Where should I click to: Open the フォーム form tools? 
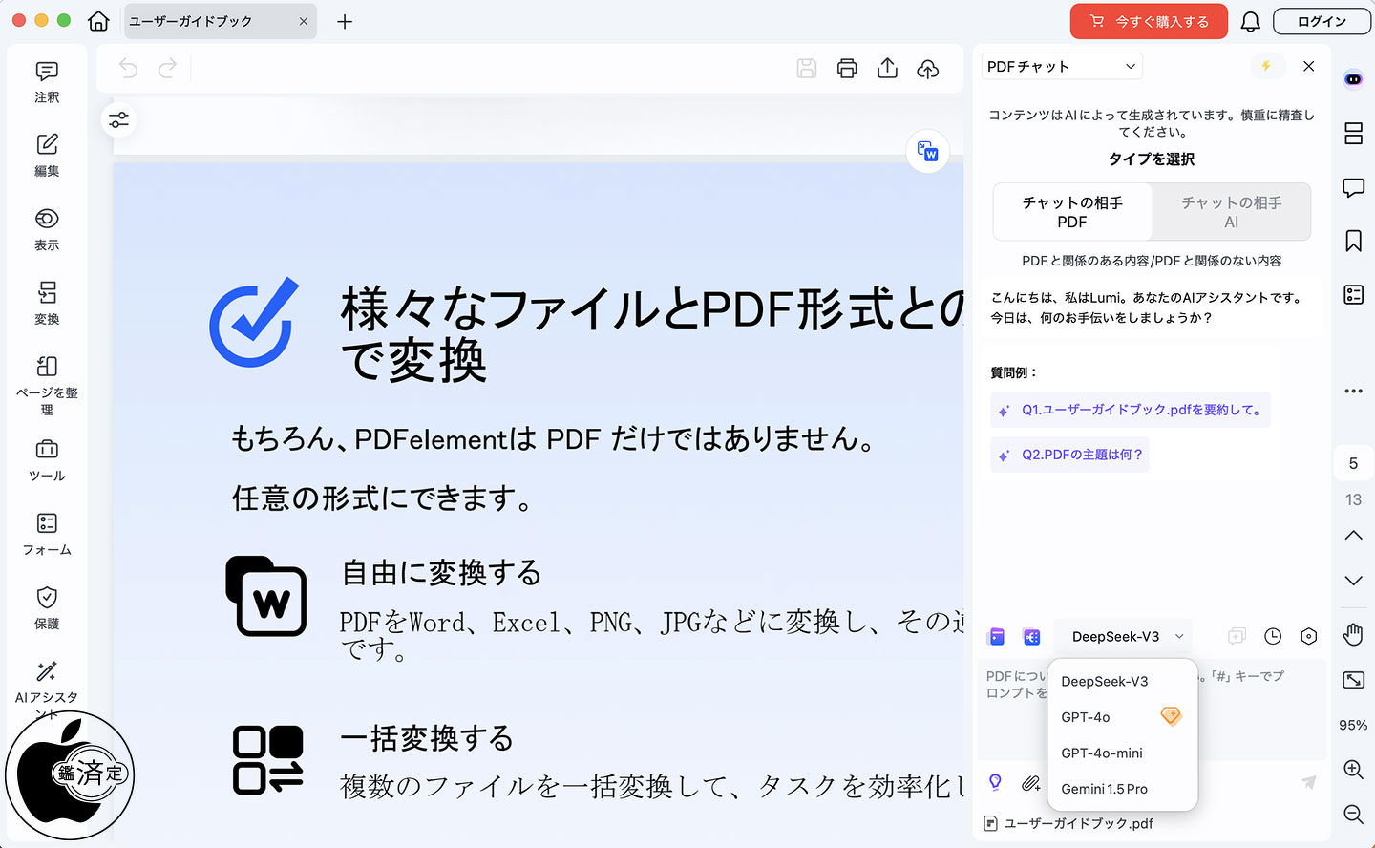47,535
